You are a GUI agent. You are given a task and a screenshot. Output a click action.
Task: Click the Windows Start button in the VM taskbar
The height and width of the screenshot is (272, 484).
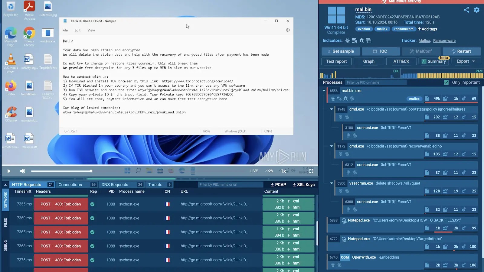point(127,171)
